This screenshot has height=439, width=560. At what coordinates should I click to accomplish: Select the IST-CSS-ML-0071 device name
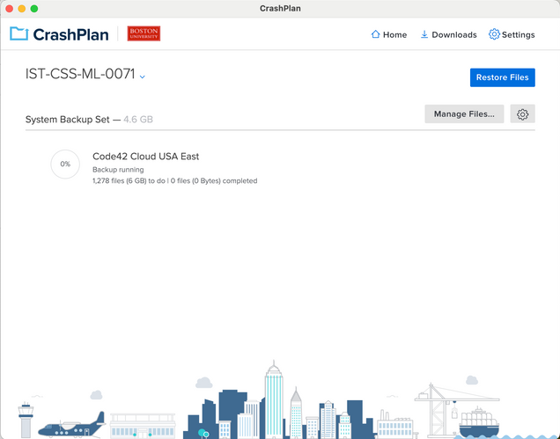point(80,74)
